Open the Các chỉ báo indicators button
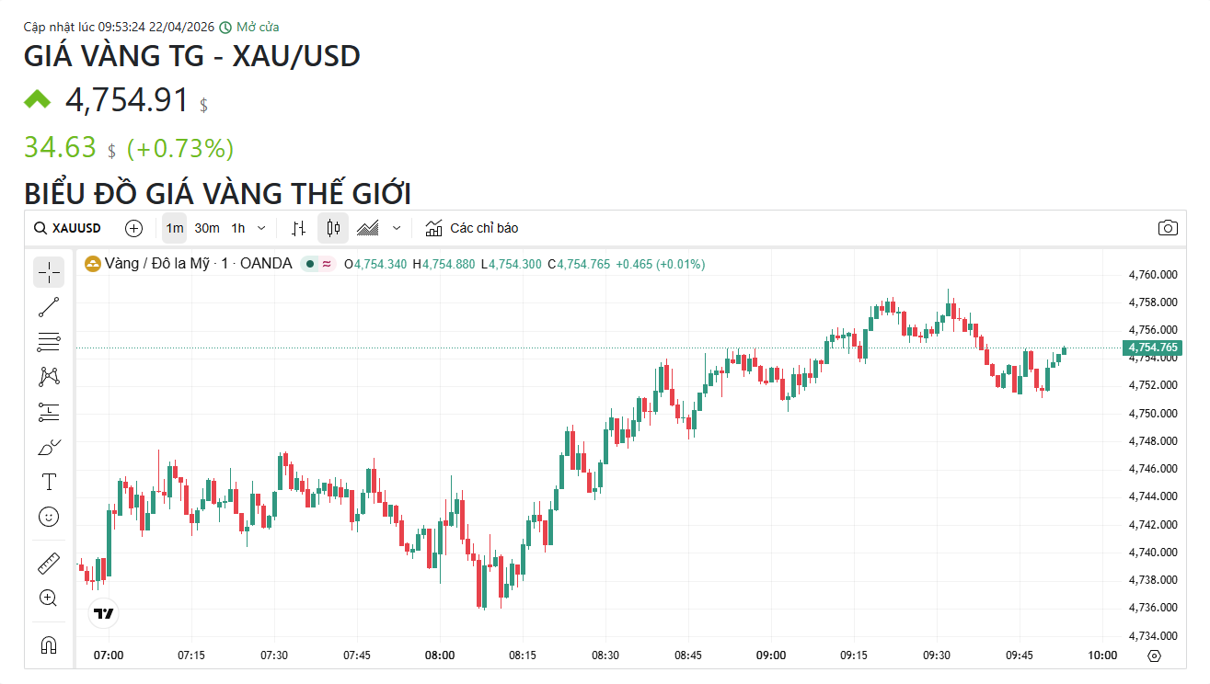This screenshot has height=684, width=1210. 472,228
